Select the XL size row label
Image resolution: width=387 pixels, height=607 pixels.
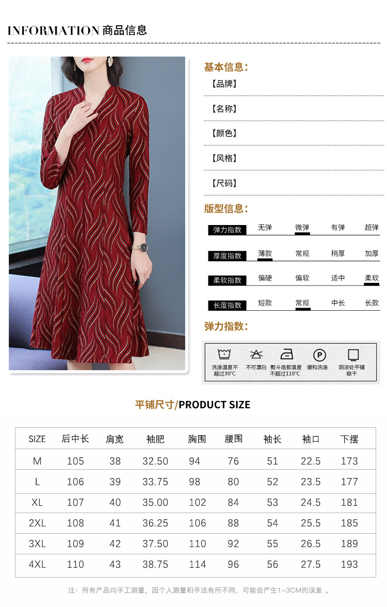click(x=37, y=503)
